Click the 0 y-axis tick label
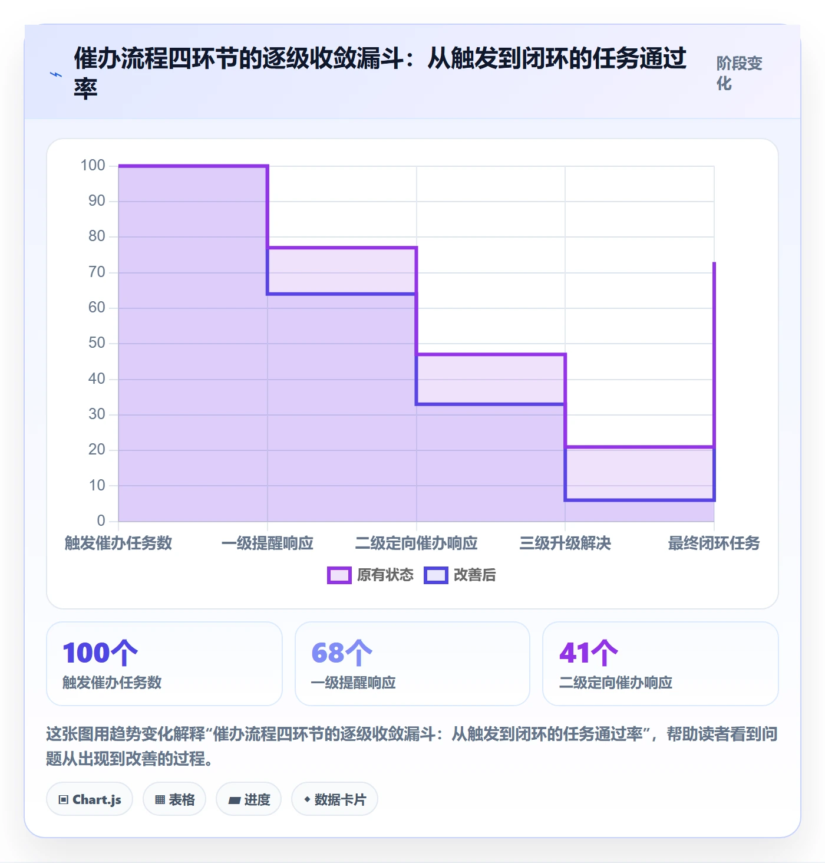The height and width of the screenshot is (863, 825). (101, 521)
